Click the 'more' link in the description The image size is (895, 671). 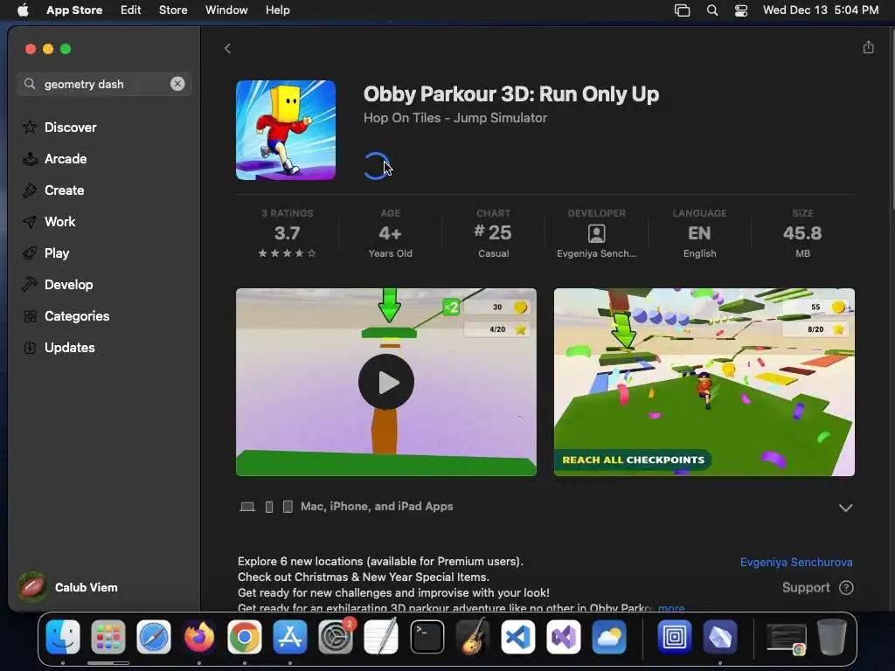[x=671, y=608]
